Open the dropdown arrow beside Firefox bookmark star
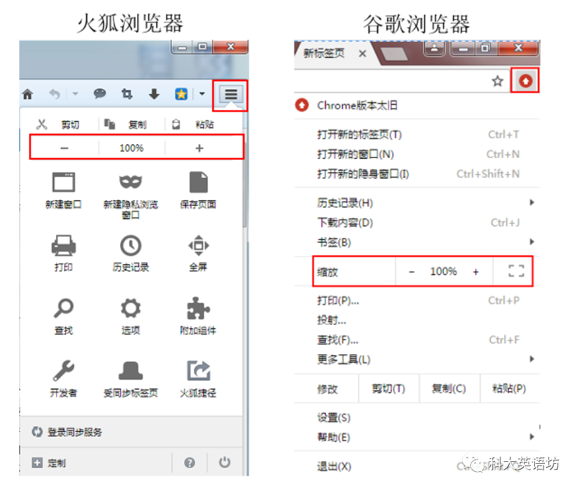The width and height of the screenshot is (578, 489). point(202,94)
